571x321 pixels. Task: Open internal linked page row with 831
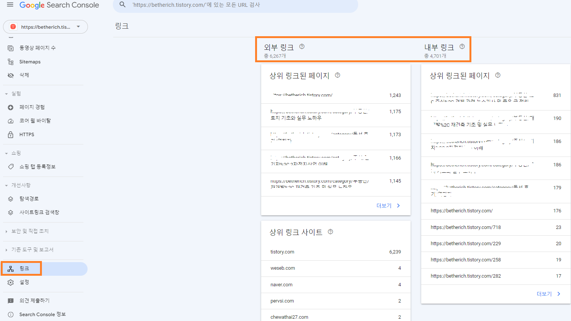[496, 99]
